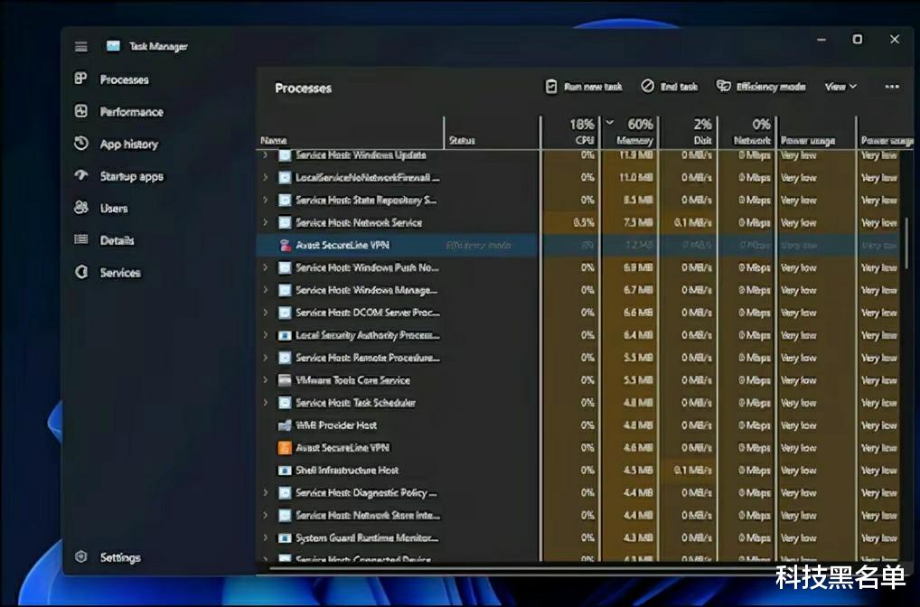Viewport: 920px width, 607px height.
Task: Click the Processes sidebar icon
Action: tap(81, 79)
